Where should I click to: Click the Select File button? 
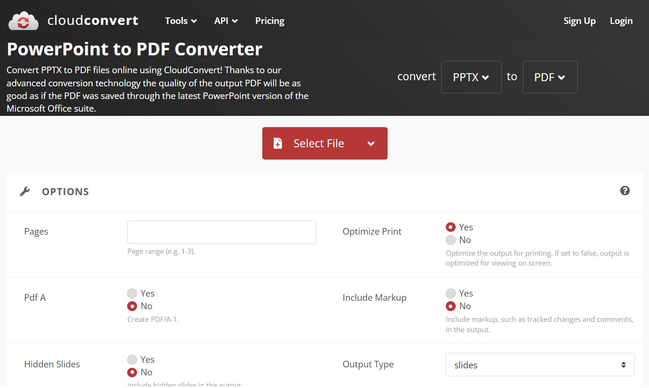(325, 143)
